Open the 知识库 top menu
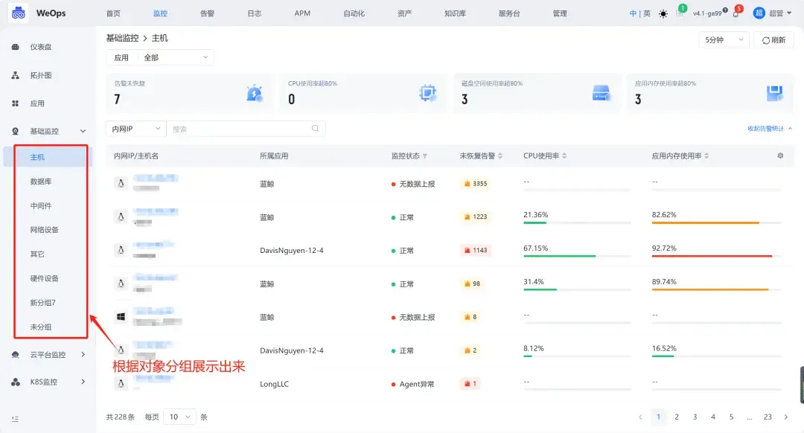804x433 pixels. [455, 13]
